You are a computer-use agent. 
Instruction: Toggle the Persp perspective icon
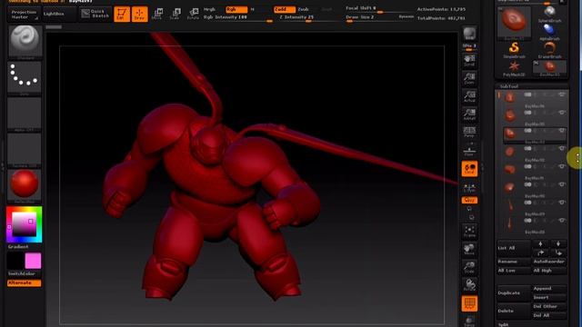[469, 132]
